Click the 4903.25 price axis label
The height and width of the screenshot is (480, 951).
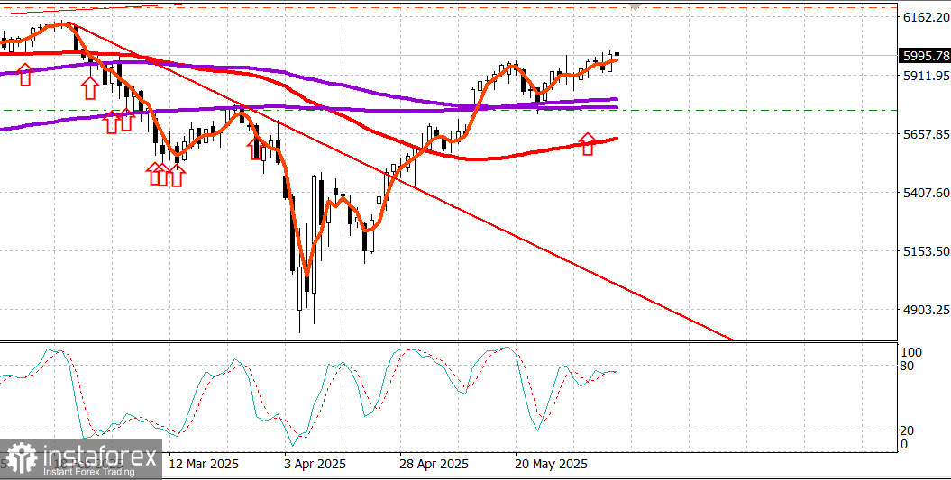click(x=926, y=310)
